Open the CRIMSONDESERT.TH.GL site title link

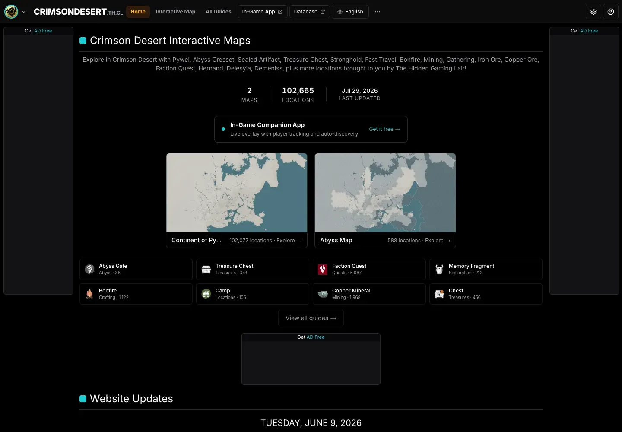click(x=78, y=12)
